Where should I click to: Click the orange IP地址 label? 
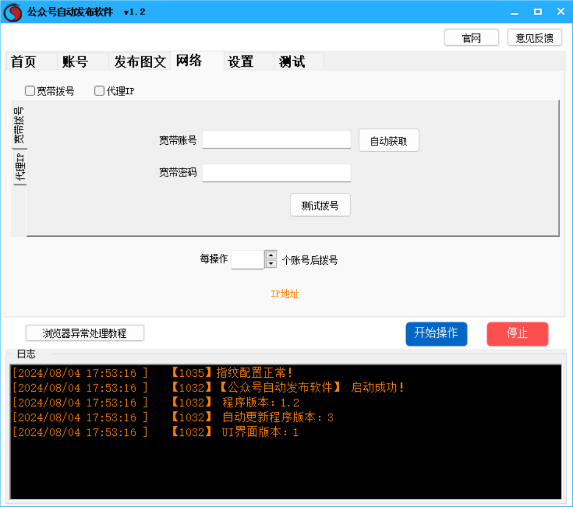(285, 294)
